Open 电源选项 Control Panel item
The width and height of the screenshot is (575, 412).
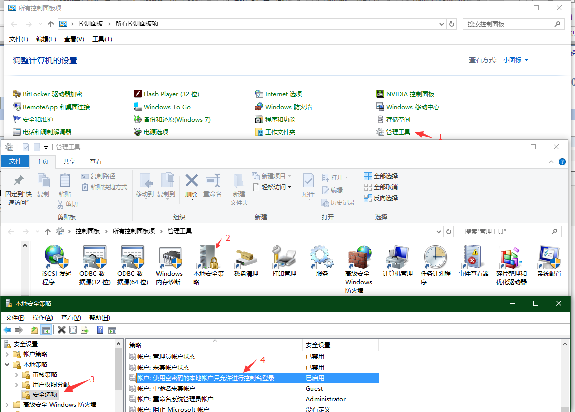151,132
